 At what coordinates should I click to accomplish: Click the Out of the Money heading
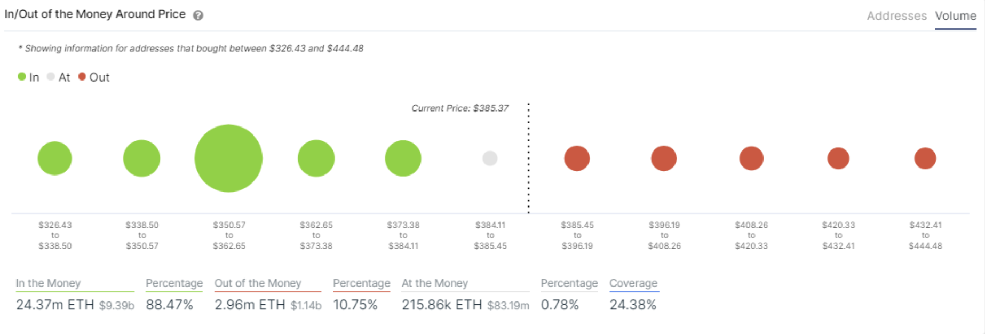(x=258, y=283)
